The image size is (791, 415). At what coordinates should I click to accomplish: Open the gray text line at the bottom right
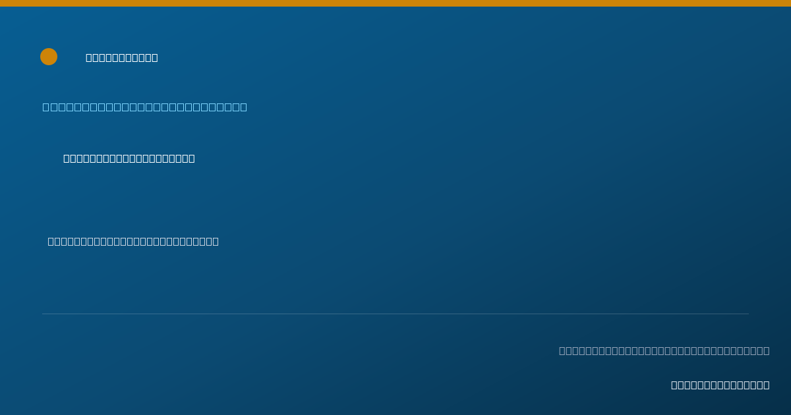(x=664, y=350)
